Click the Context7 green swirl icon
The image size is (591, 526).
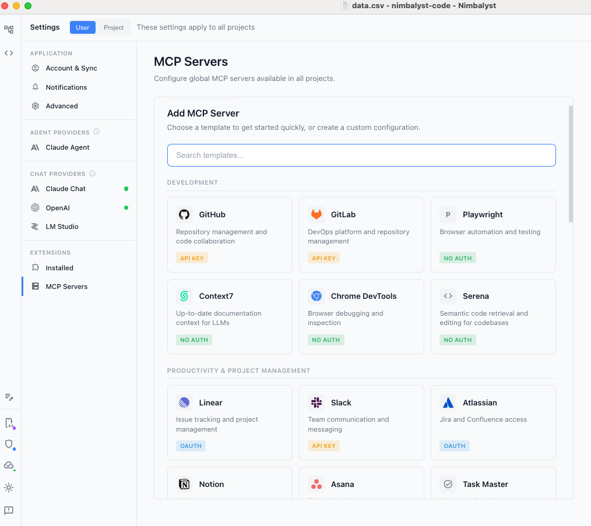184,296
